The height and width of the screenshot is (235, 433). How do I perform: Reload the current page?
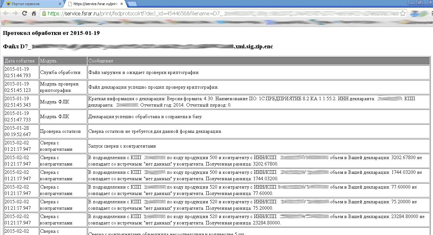tap(24, 13)
